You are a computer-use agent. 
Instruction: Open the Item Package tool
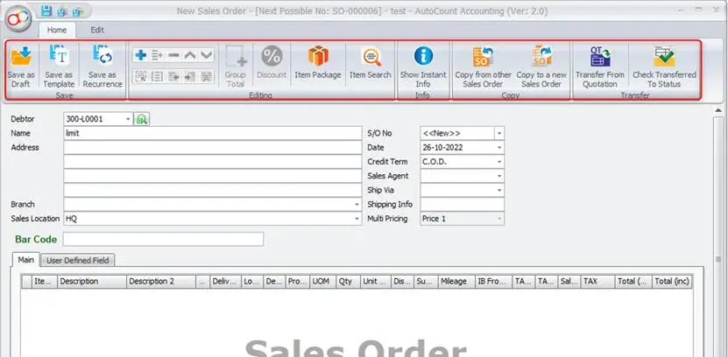click(x=317, y=63)
